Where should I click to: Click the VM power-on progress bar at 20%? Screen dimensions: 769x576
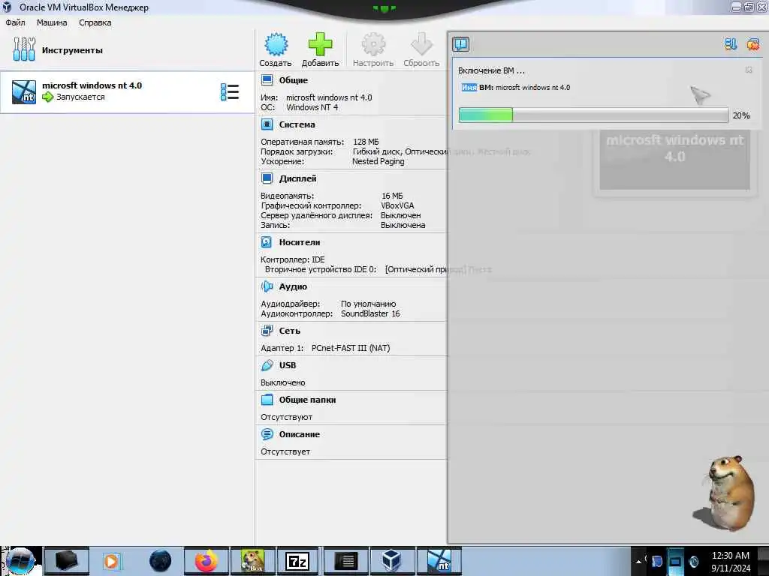click(593, 115)
